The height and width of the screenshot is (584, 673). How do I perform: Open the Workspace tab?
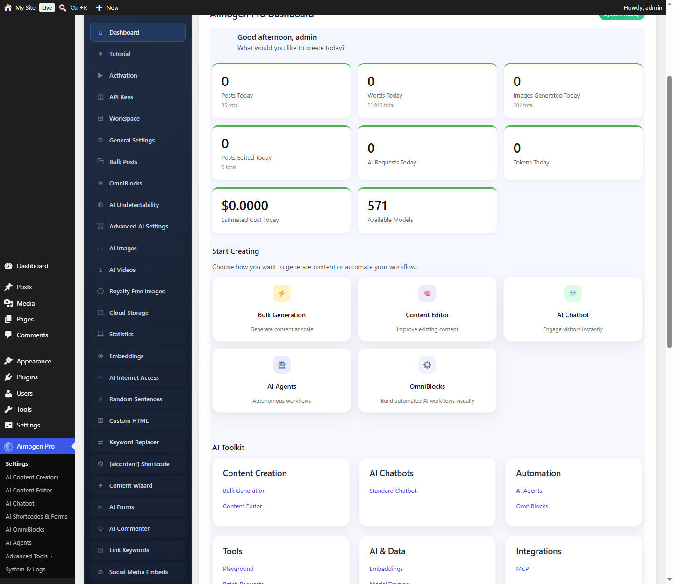(138, 118)
